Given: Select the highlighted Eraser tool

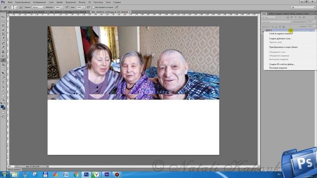Looking at the screenshot, I should tap(3, 60).
